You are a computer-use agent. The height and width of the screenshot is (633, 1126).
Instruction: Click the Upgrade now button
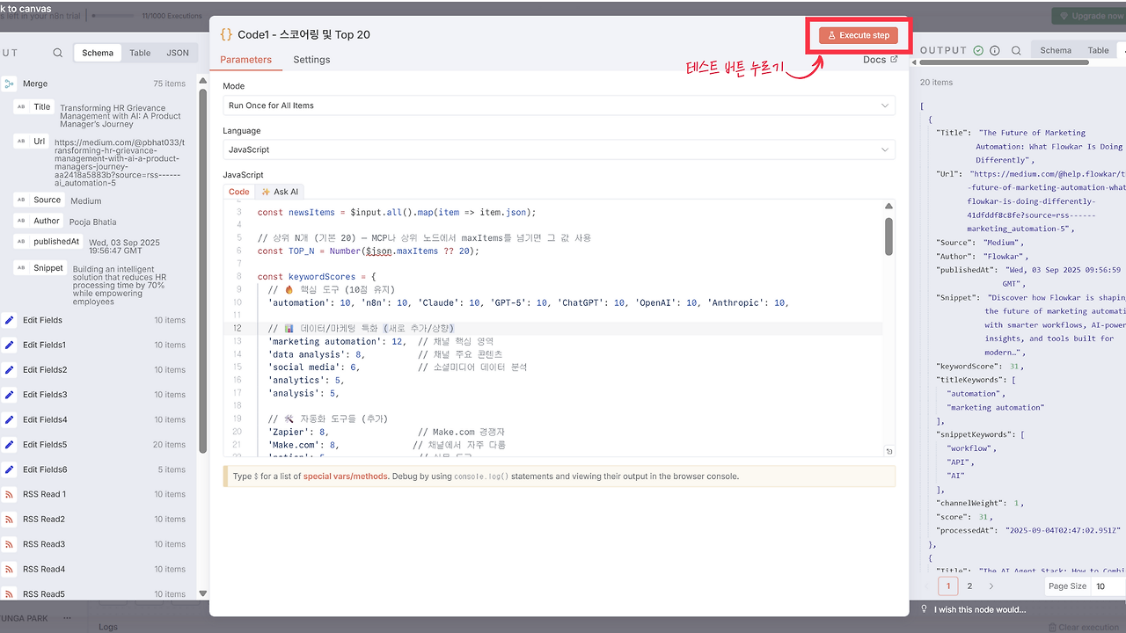1088,16
